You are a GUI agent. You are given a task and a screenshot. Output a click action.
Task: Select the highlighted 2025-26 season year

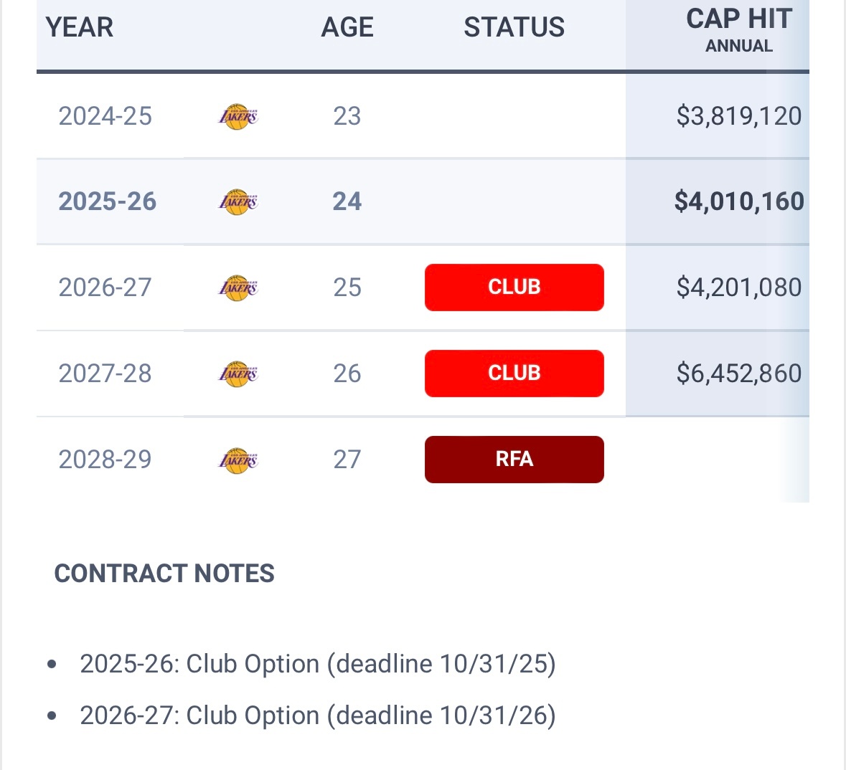click(108, 201)
